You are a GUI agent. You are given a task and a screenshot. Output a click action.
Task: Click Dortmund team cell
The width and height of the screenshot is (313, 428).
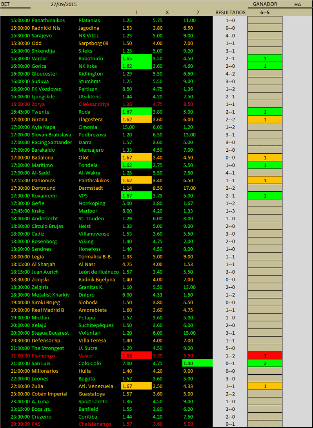coord(44,188)
